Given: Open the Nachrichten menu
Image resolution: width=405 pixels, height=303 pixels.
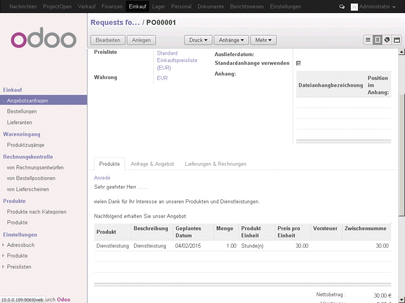Looking at the screenshot, I should pos(23,6).
